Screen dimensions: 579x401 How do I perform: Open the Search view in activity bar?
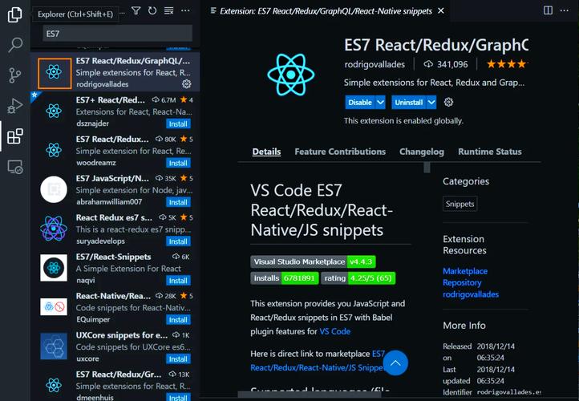pyautogui.click(x=14, y=45)
